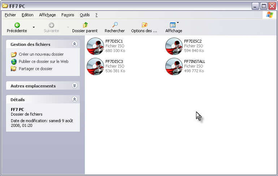Click Créer un nouveau dossier link

41,54
